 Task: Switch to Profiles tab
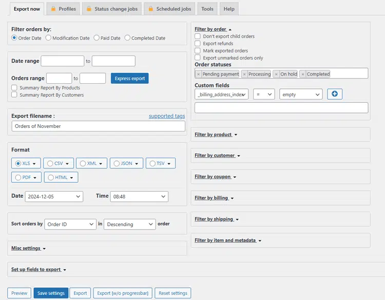tap(63, 9)
